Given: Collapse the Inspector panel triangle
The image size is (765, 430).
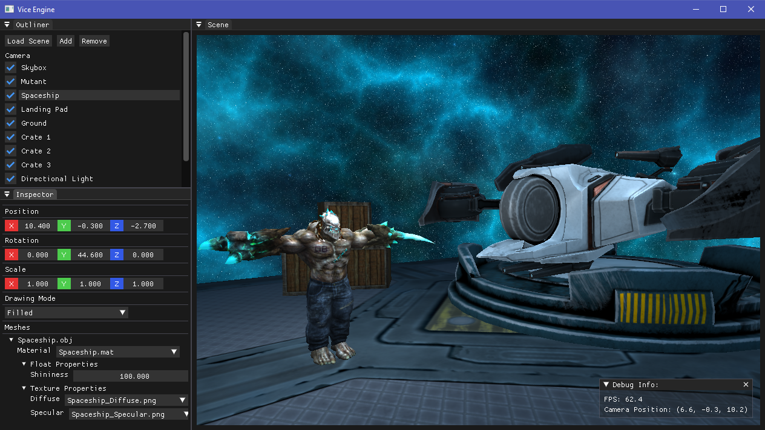Looking at the screenshot, I should pyautogui.click(x=7, y=194).
